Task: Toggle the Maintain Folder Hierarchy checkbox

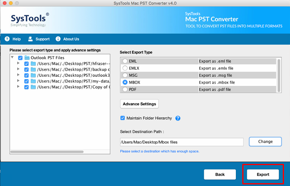Action: [122, 118]
